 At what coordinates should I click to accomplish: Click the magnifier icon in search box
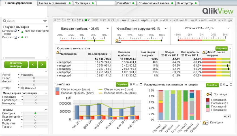(x=5, y=21)
